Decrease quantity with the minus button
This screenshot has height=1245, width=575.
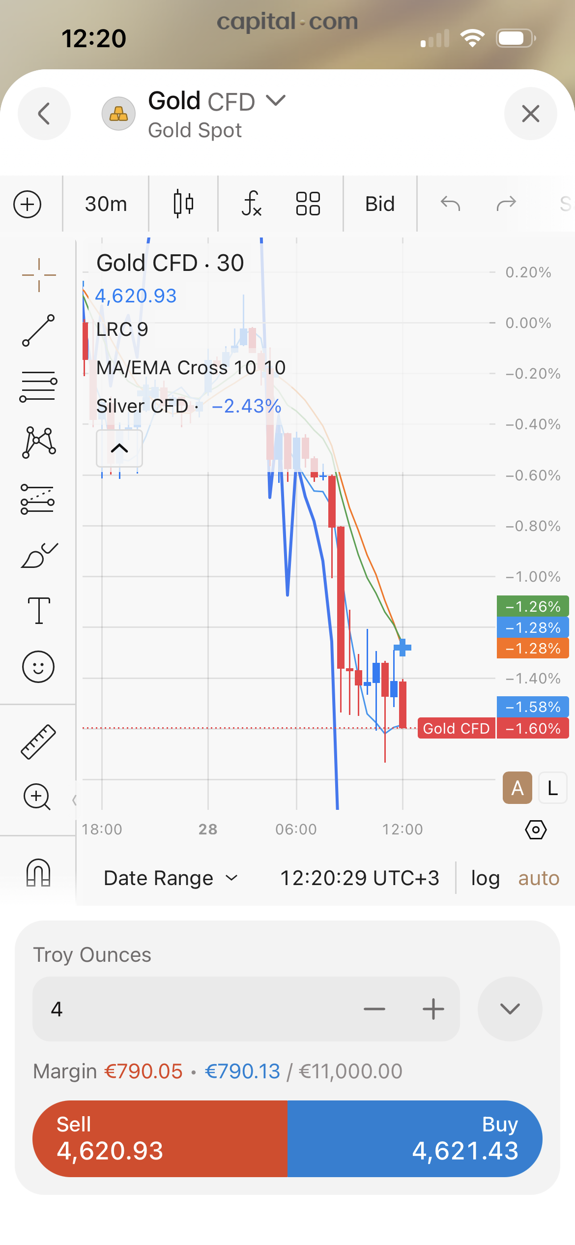(374, 1009)
